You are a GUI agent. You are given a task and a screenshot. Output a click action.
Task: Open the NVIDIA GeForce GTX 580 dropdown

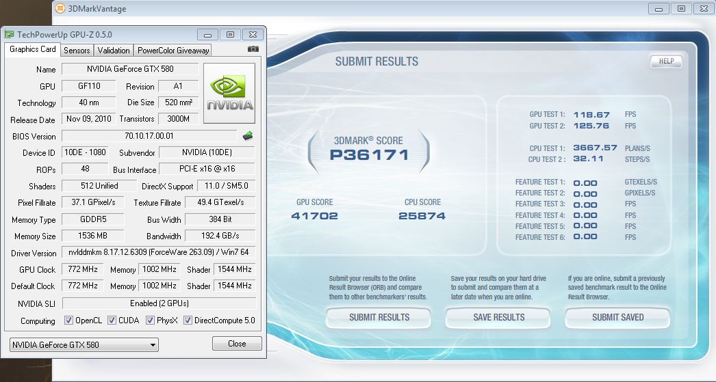pyautogui.click(x=84, y=344)
